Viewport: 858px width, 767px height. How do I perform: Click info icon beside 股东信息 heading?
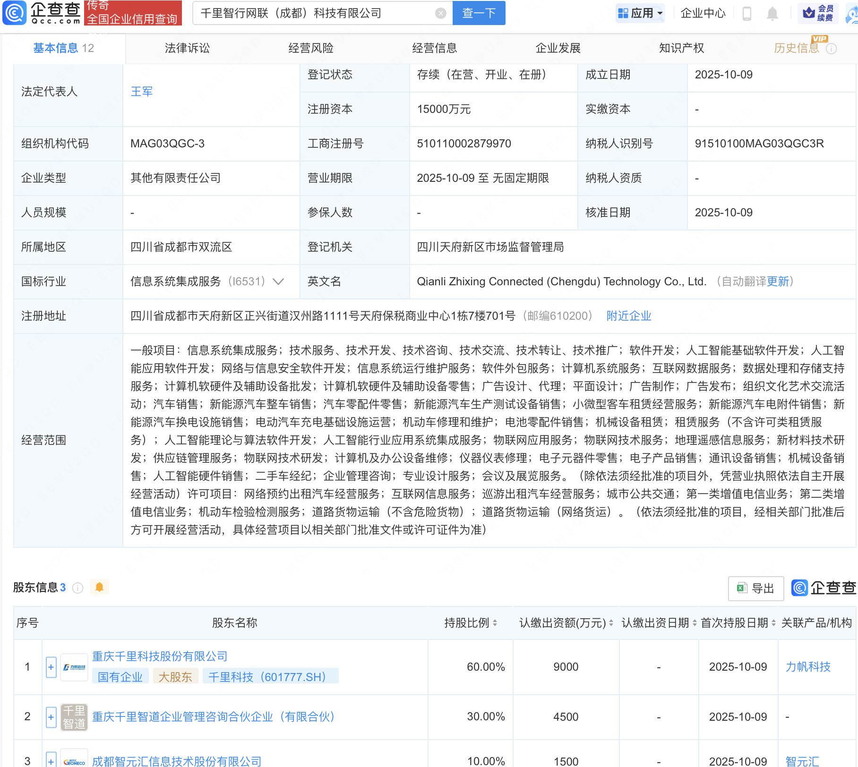point(78,588)
